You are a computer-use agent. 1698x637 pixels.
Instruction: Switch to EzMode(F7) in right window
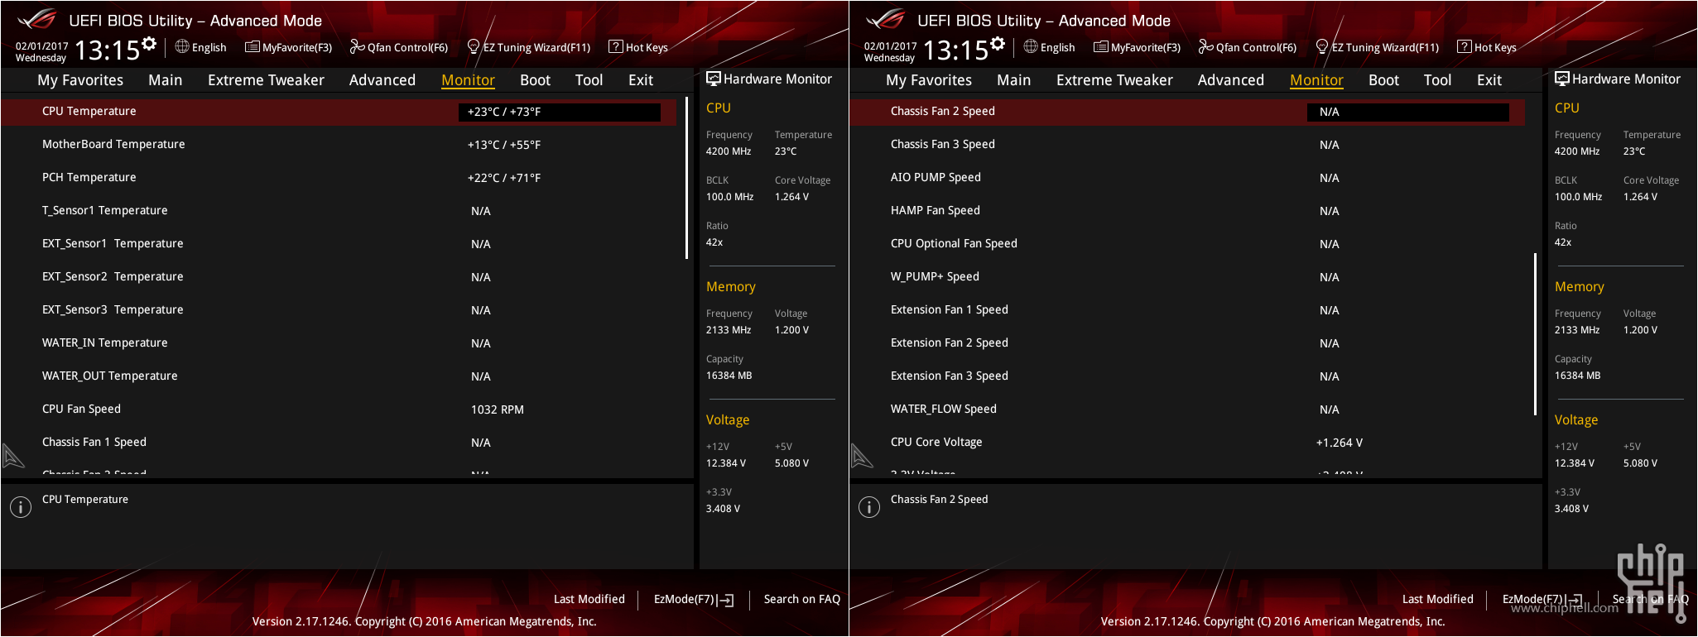(x=1542, y=599)
